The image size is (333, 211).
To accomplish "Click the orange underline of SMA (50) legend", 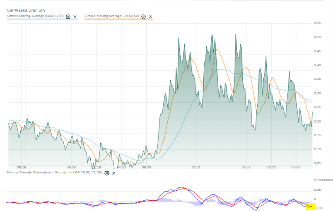I will (x=118, y=19).
